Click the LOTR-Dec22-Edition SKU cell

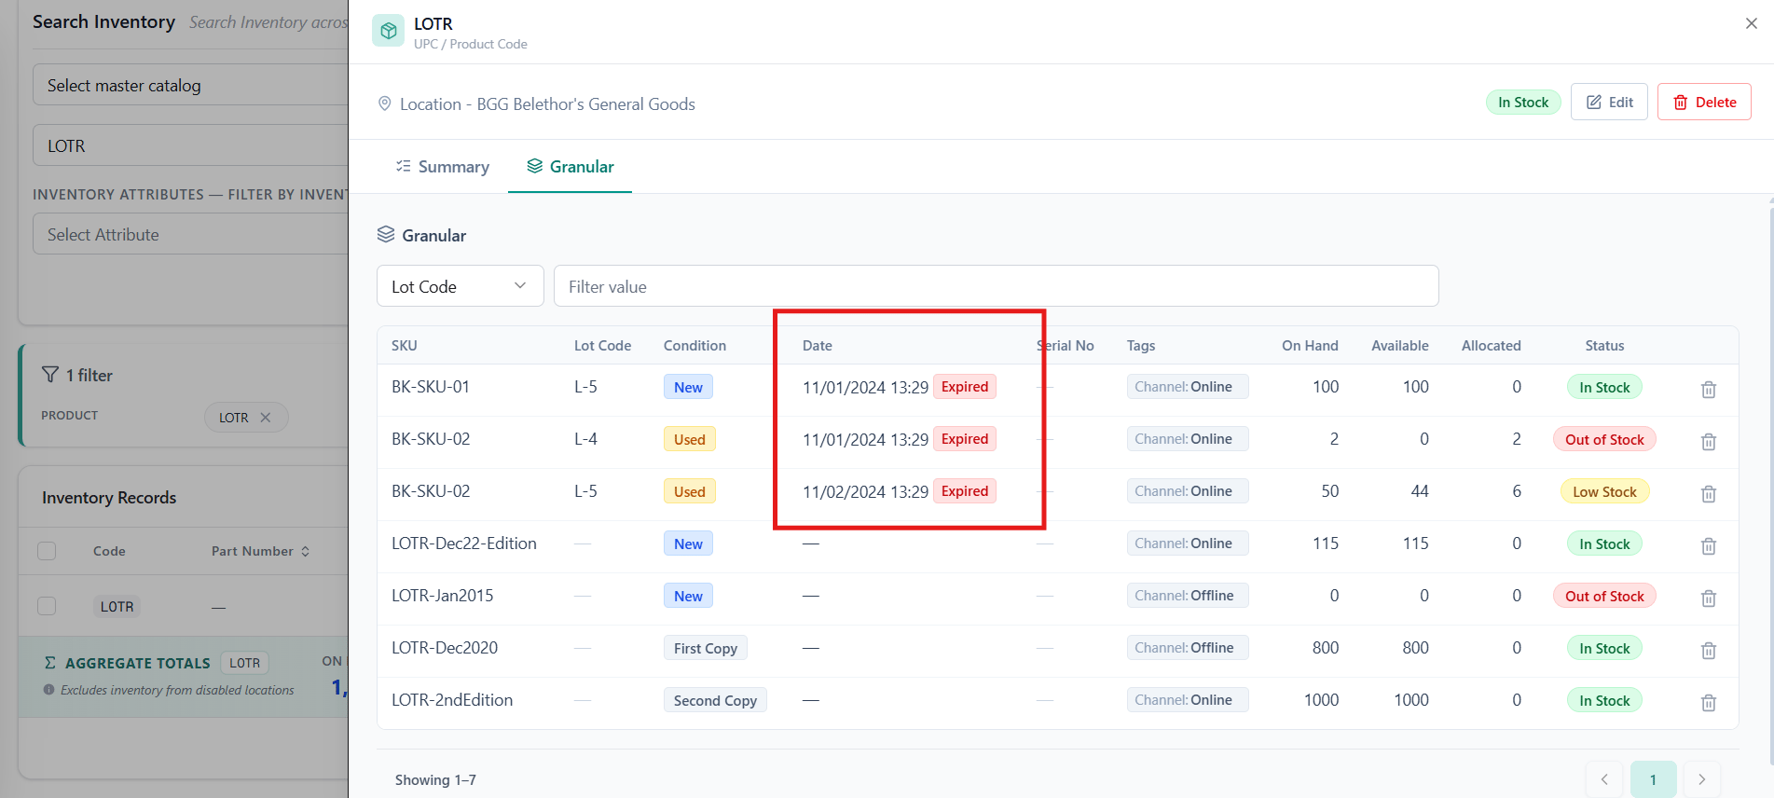(x=464, y=543)
